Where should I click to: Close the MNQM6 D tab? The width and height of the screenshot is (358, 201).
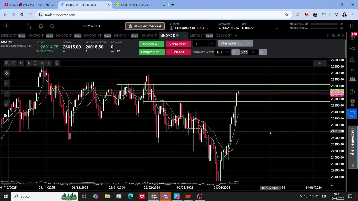(185, 35)
